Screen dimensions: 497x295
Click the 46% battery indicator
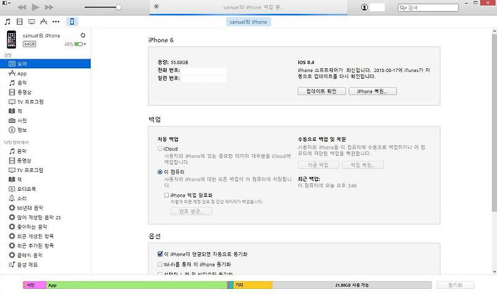[x=75, y=44]
